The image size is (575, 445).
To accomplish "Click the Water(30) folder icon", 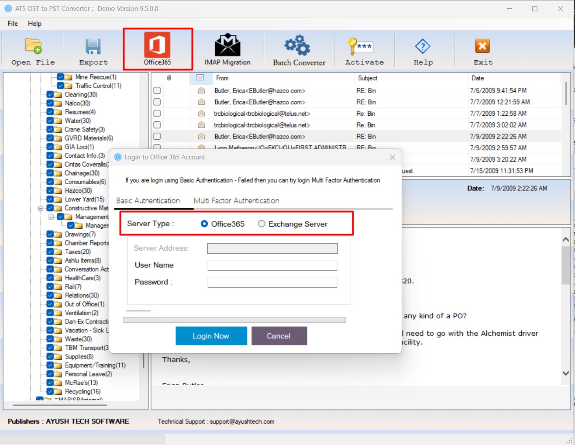I will [x=58, y=121].
